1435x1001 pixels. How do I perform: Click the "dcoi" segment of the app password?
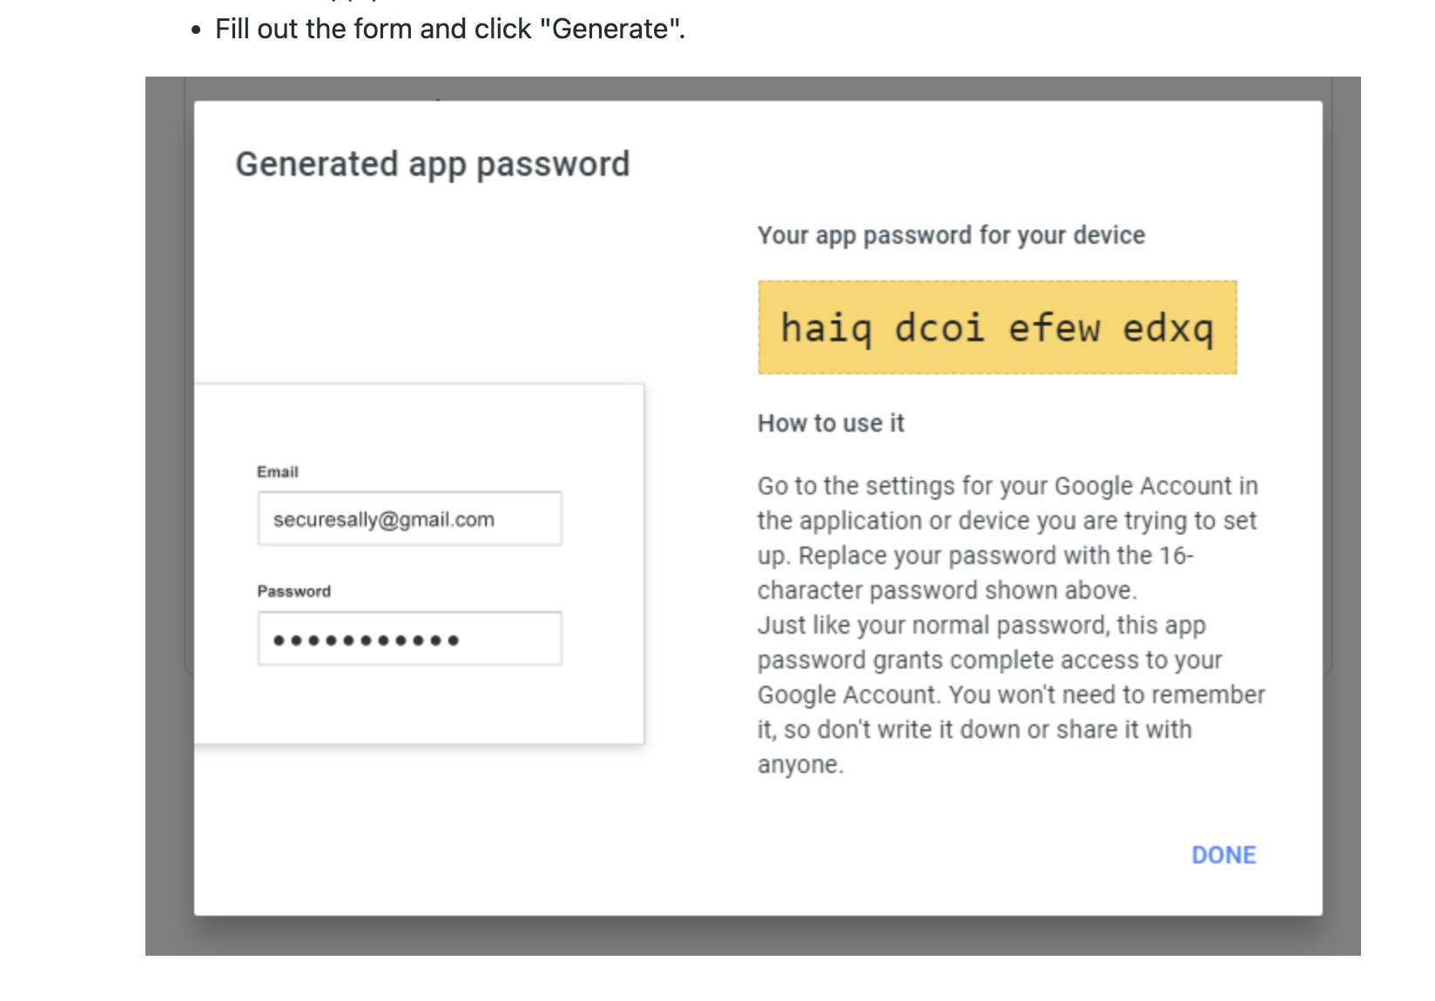[x=940, y=328]
